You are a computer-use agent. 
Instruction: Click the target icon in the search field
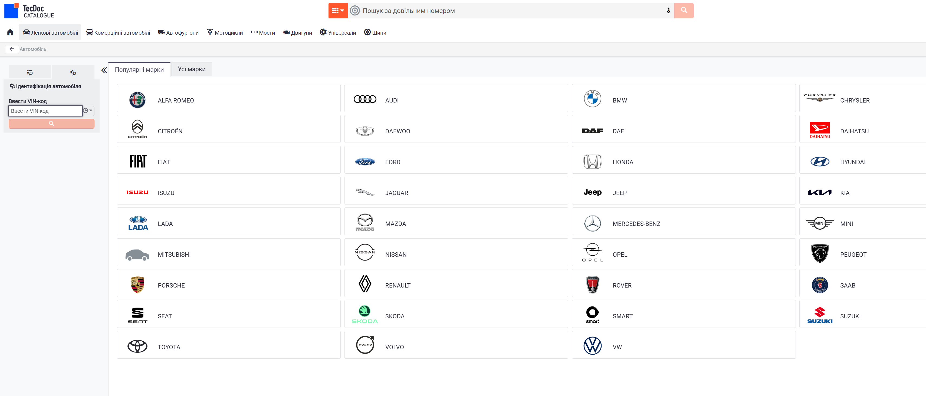pyautogui.click(x=355, y=11)
